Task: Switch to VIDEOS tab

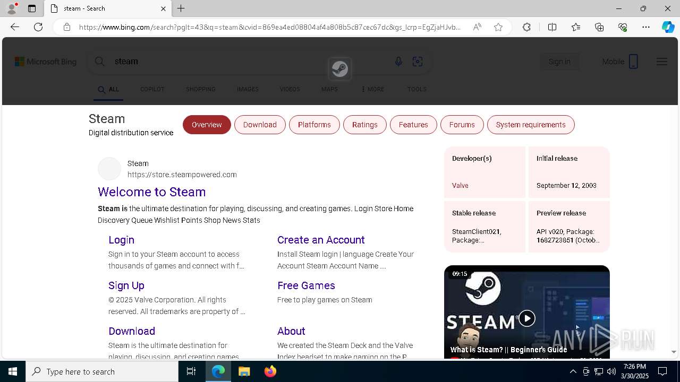Action: [x=290, y=89]
